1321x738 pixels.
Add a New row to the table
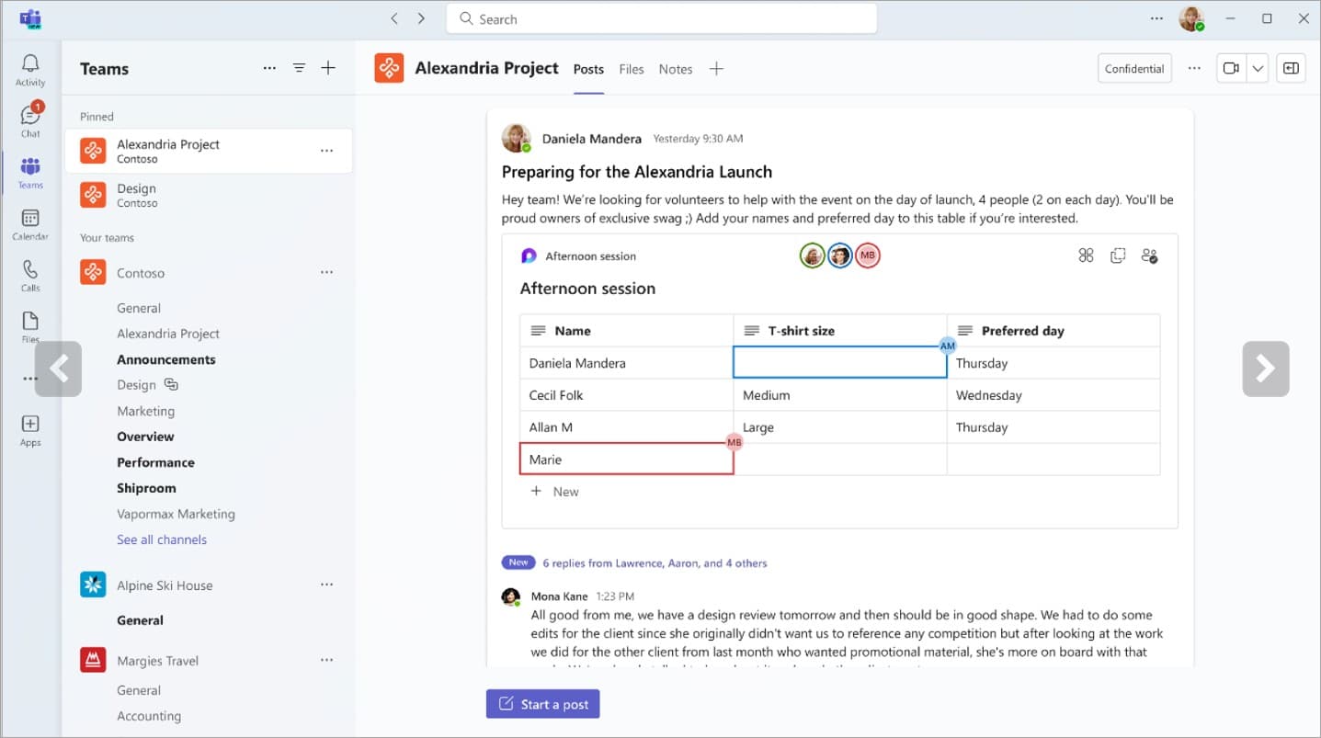(555, 492)
